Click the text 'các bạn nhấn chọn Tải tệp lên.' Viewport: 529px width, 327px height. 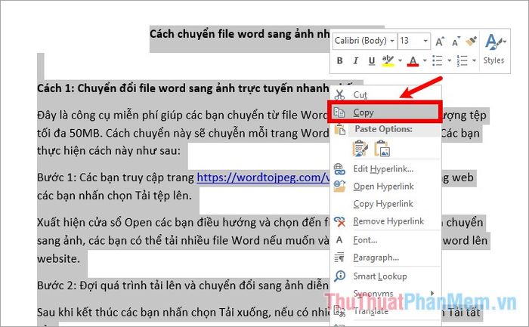[x=114, y=196]
